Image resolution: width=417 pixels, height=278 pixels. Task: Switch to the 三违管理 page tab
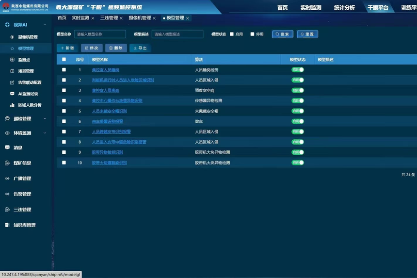[x=109, y=18]
